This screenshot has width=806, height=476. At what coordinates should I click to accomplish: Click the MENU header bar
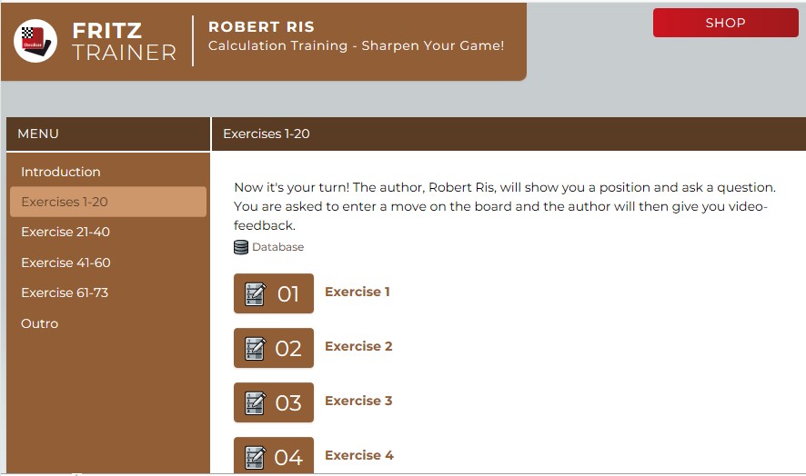pos(108,134)
